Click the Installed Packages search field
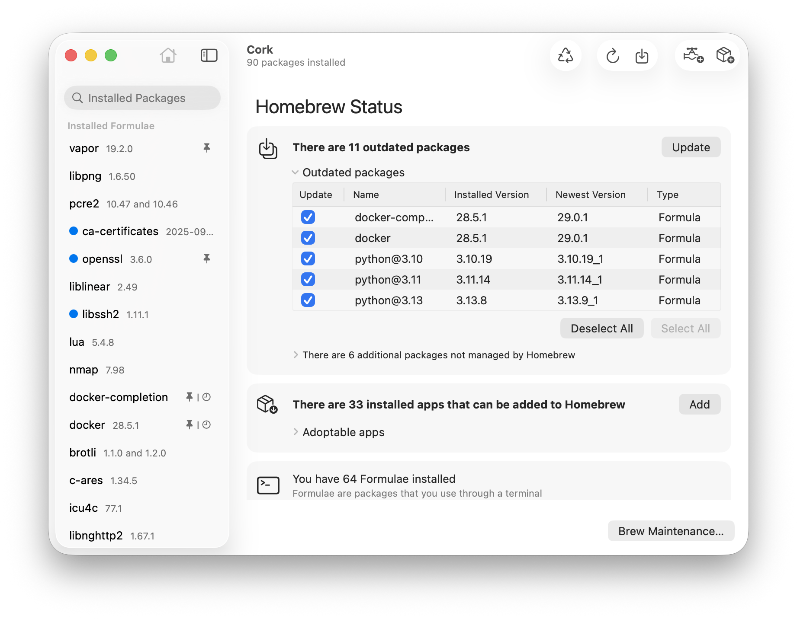Image resolution: width=797 pixels, height=619 pixels. point(142,98)
